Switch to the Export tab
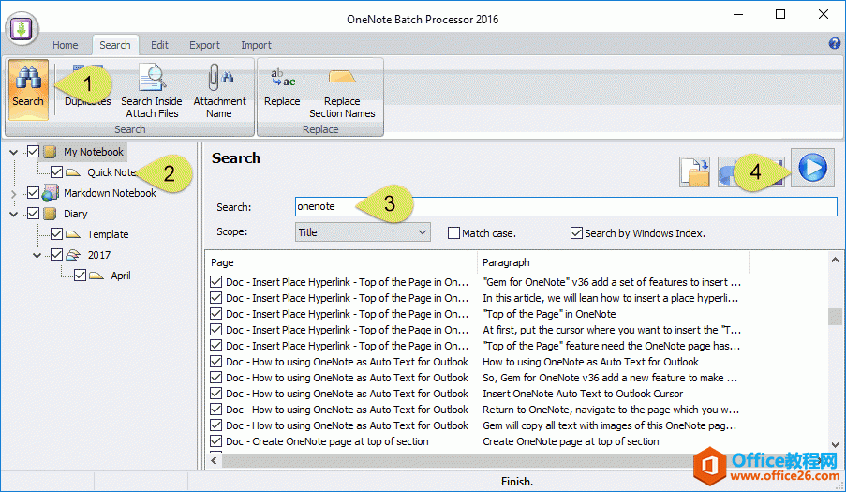The height and width of the screenshot is (492, 846). click(204, 45)
